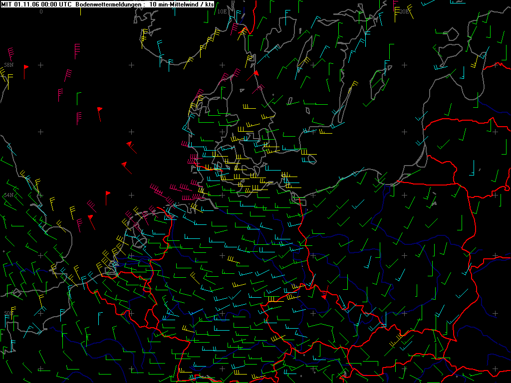Select the 54N latitude label
The image size is (511, 383).
[x=9, y=195]
